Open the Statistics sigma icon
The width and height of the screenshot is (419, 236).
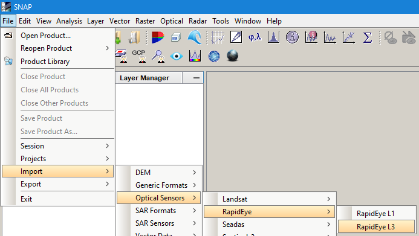tap(368, 37)
